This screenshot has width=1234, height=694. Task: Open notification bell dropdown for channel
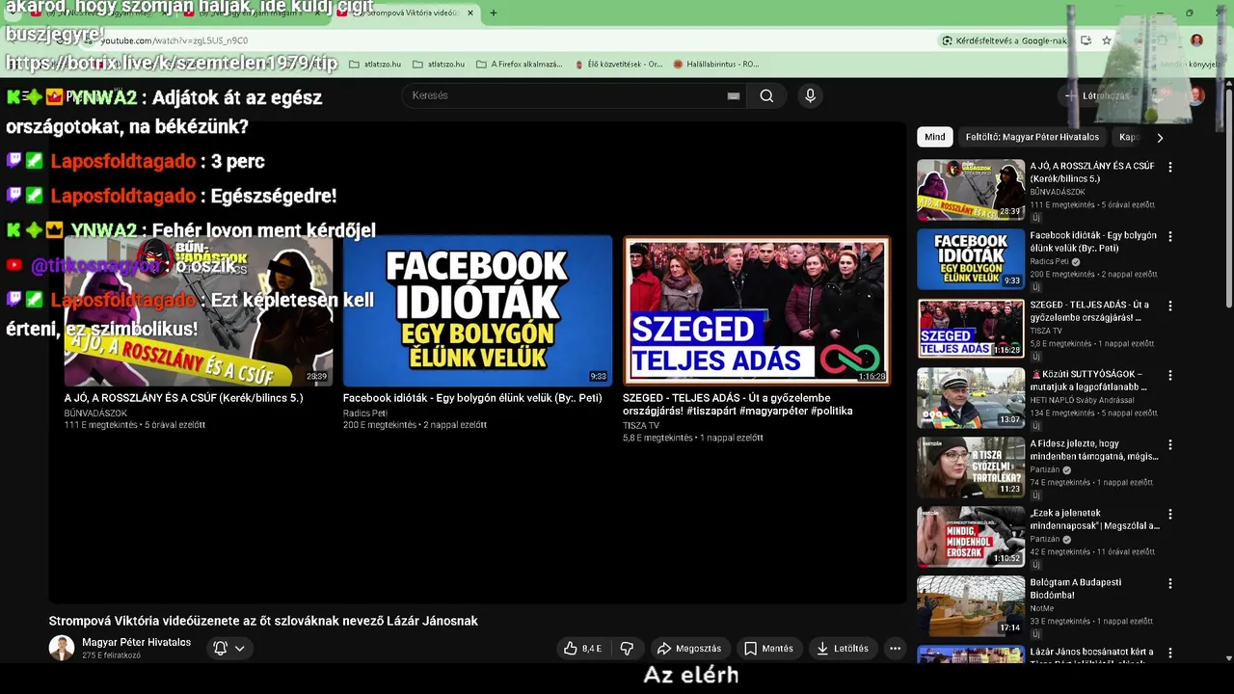(x=229, y=649)
